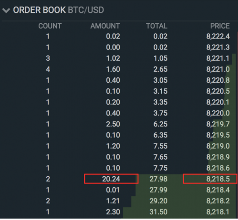
Task: Click the TOTAL column header
Action: tap(157, 26)
